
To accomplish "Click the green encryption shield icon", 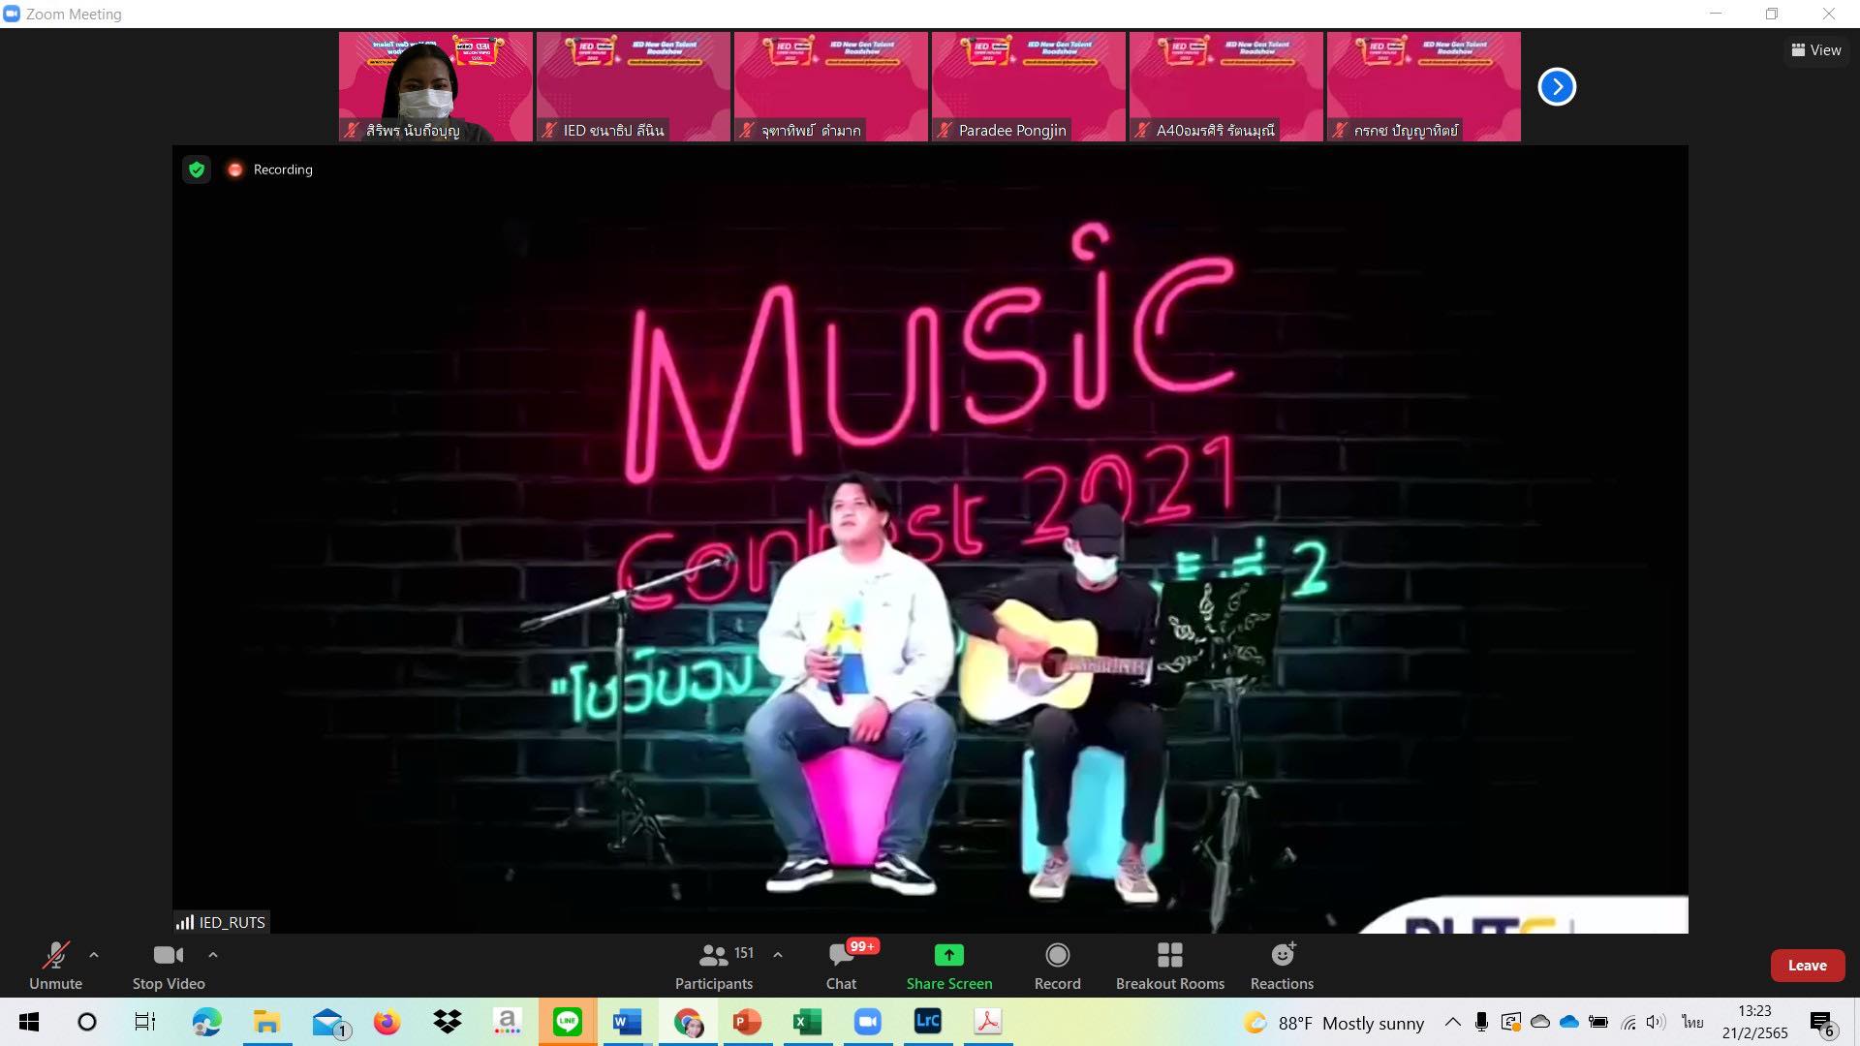I will 197,169.
